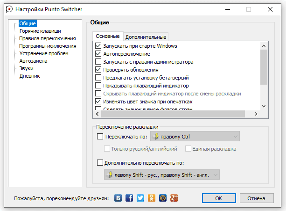Click the Facebook share icon
Viewport: 286px width, 211px height.
click(129, 198)
